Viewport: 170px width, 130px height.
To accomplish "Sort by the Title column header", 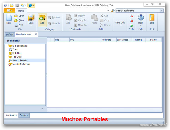I will tap(62, 40).
